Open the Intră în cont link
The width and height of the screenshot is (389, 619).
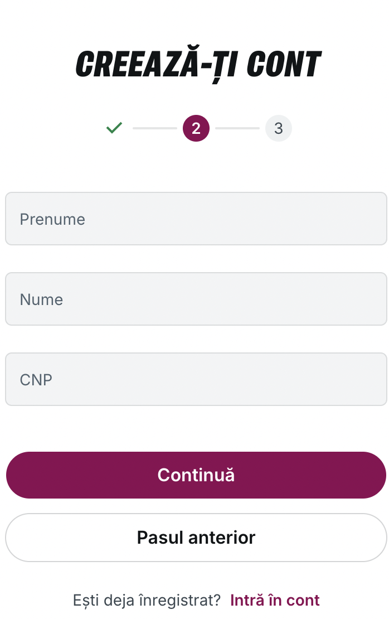275,600
